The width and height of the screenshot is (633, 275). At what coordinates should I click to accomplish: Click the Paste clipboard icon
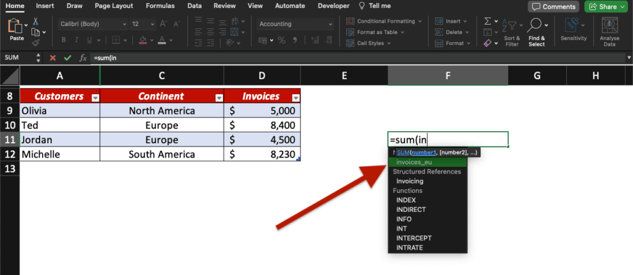click(x=16, y=27)
